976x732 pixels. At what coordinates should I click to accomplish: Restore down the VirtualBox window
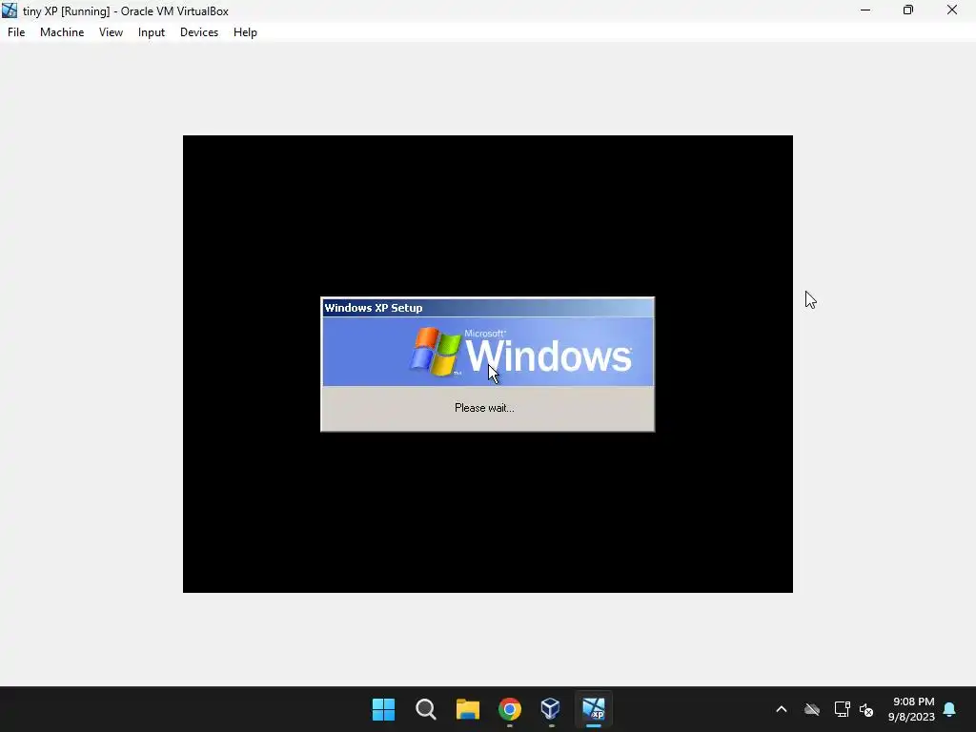pyautogui.click(x=908, y=10)
